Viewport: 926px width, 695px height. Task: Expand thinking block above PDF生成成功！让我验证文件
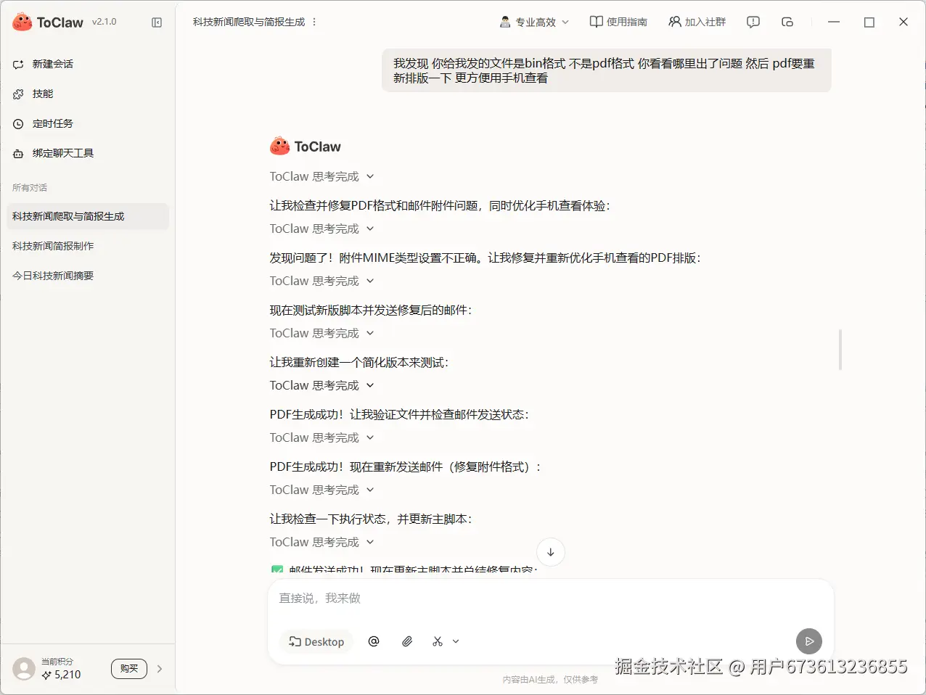[322, 385]
